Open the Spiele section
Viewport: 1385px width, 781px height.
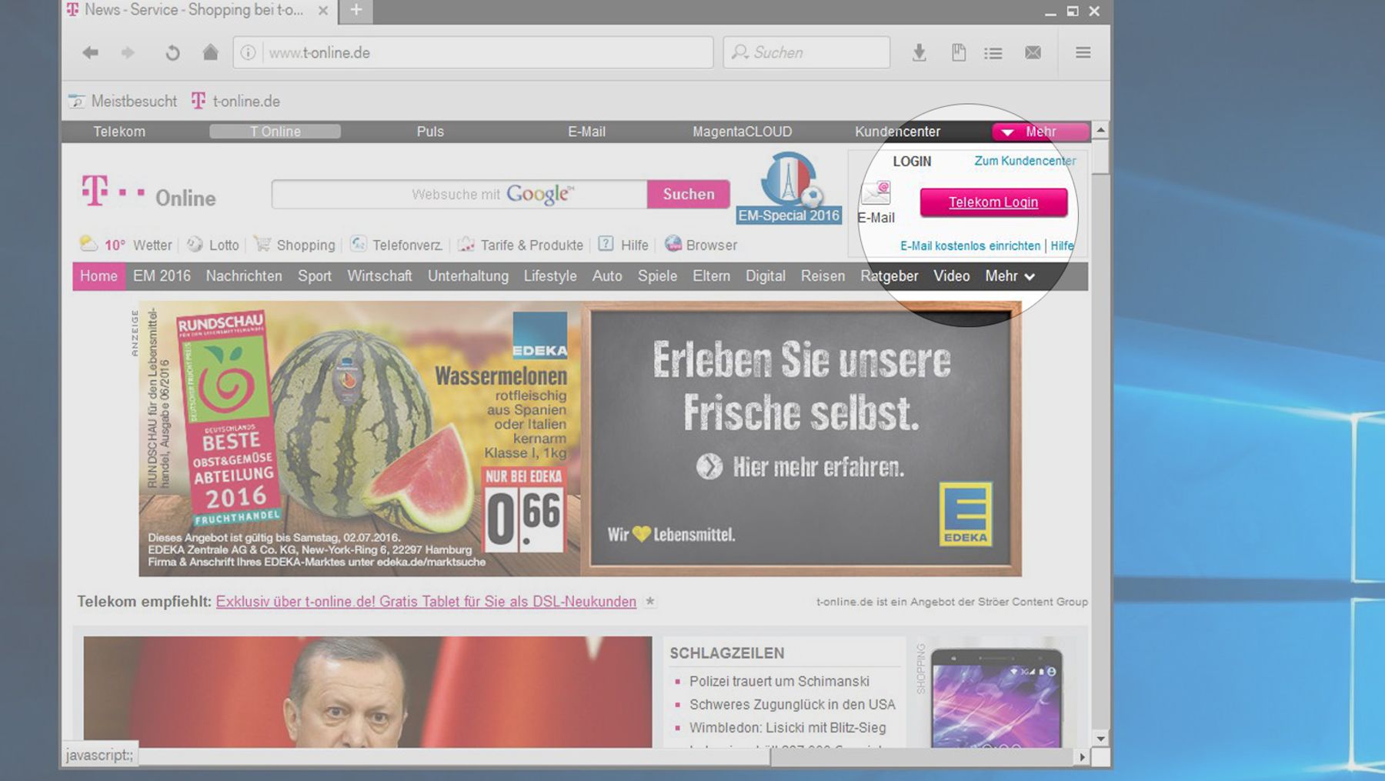[x=657, y=276]
